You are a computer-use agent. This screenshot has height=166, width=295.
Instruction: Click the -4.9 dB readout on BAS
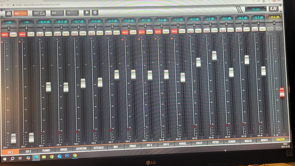112,21
